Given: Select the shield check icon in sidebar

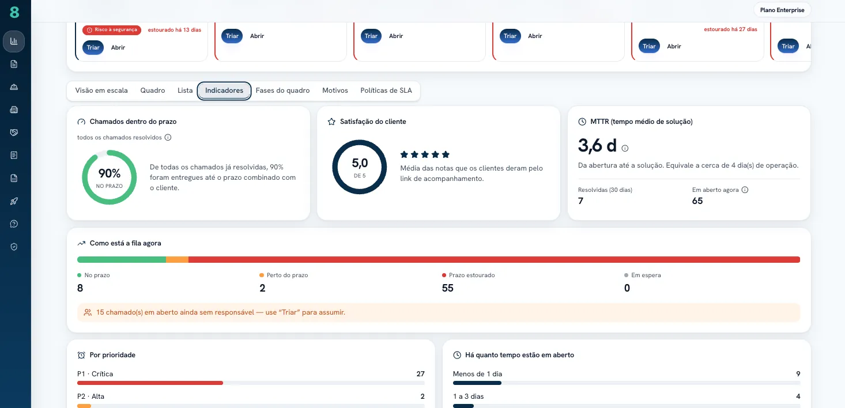Looking at the screenshot, I should click(x=14, y=247).
